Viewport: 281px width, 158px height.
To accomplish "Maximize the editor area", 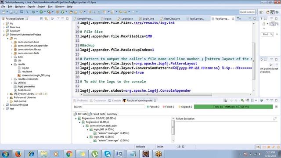I will (x=255, y=18).
